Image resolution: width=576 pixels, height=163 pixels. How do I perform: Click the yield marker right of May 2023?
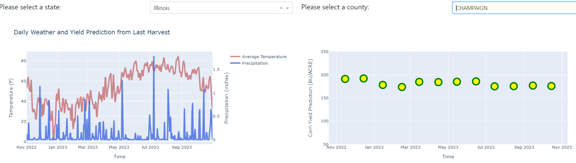point(457,82)
